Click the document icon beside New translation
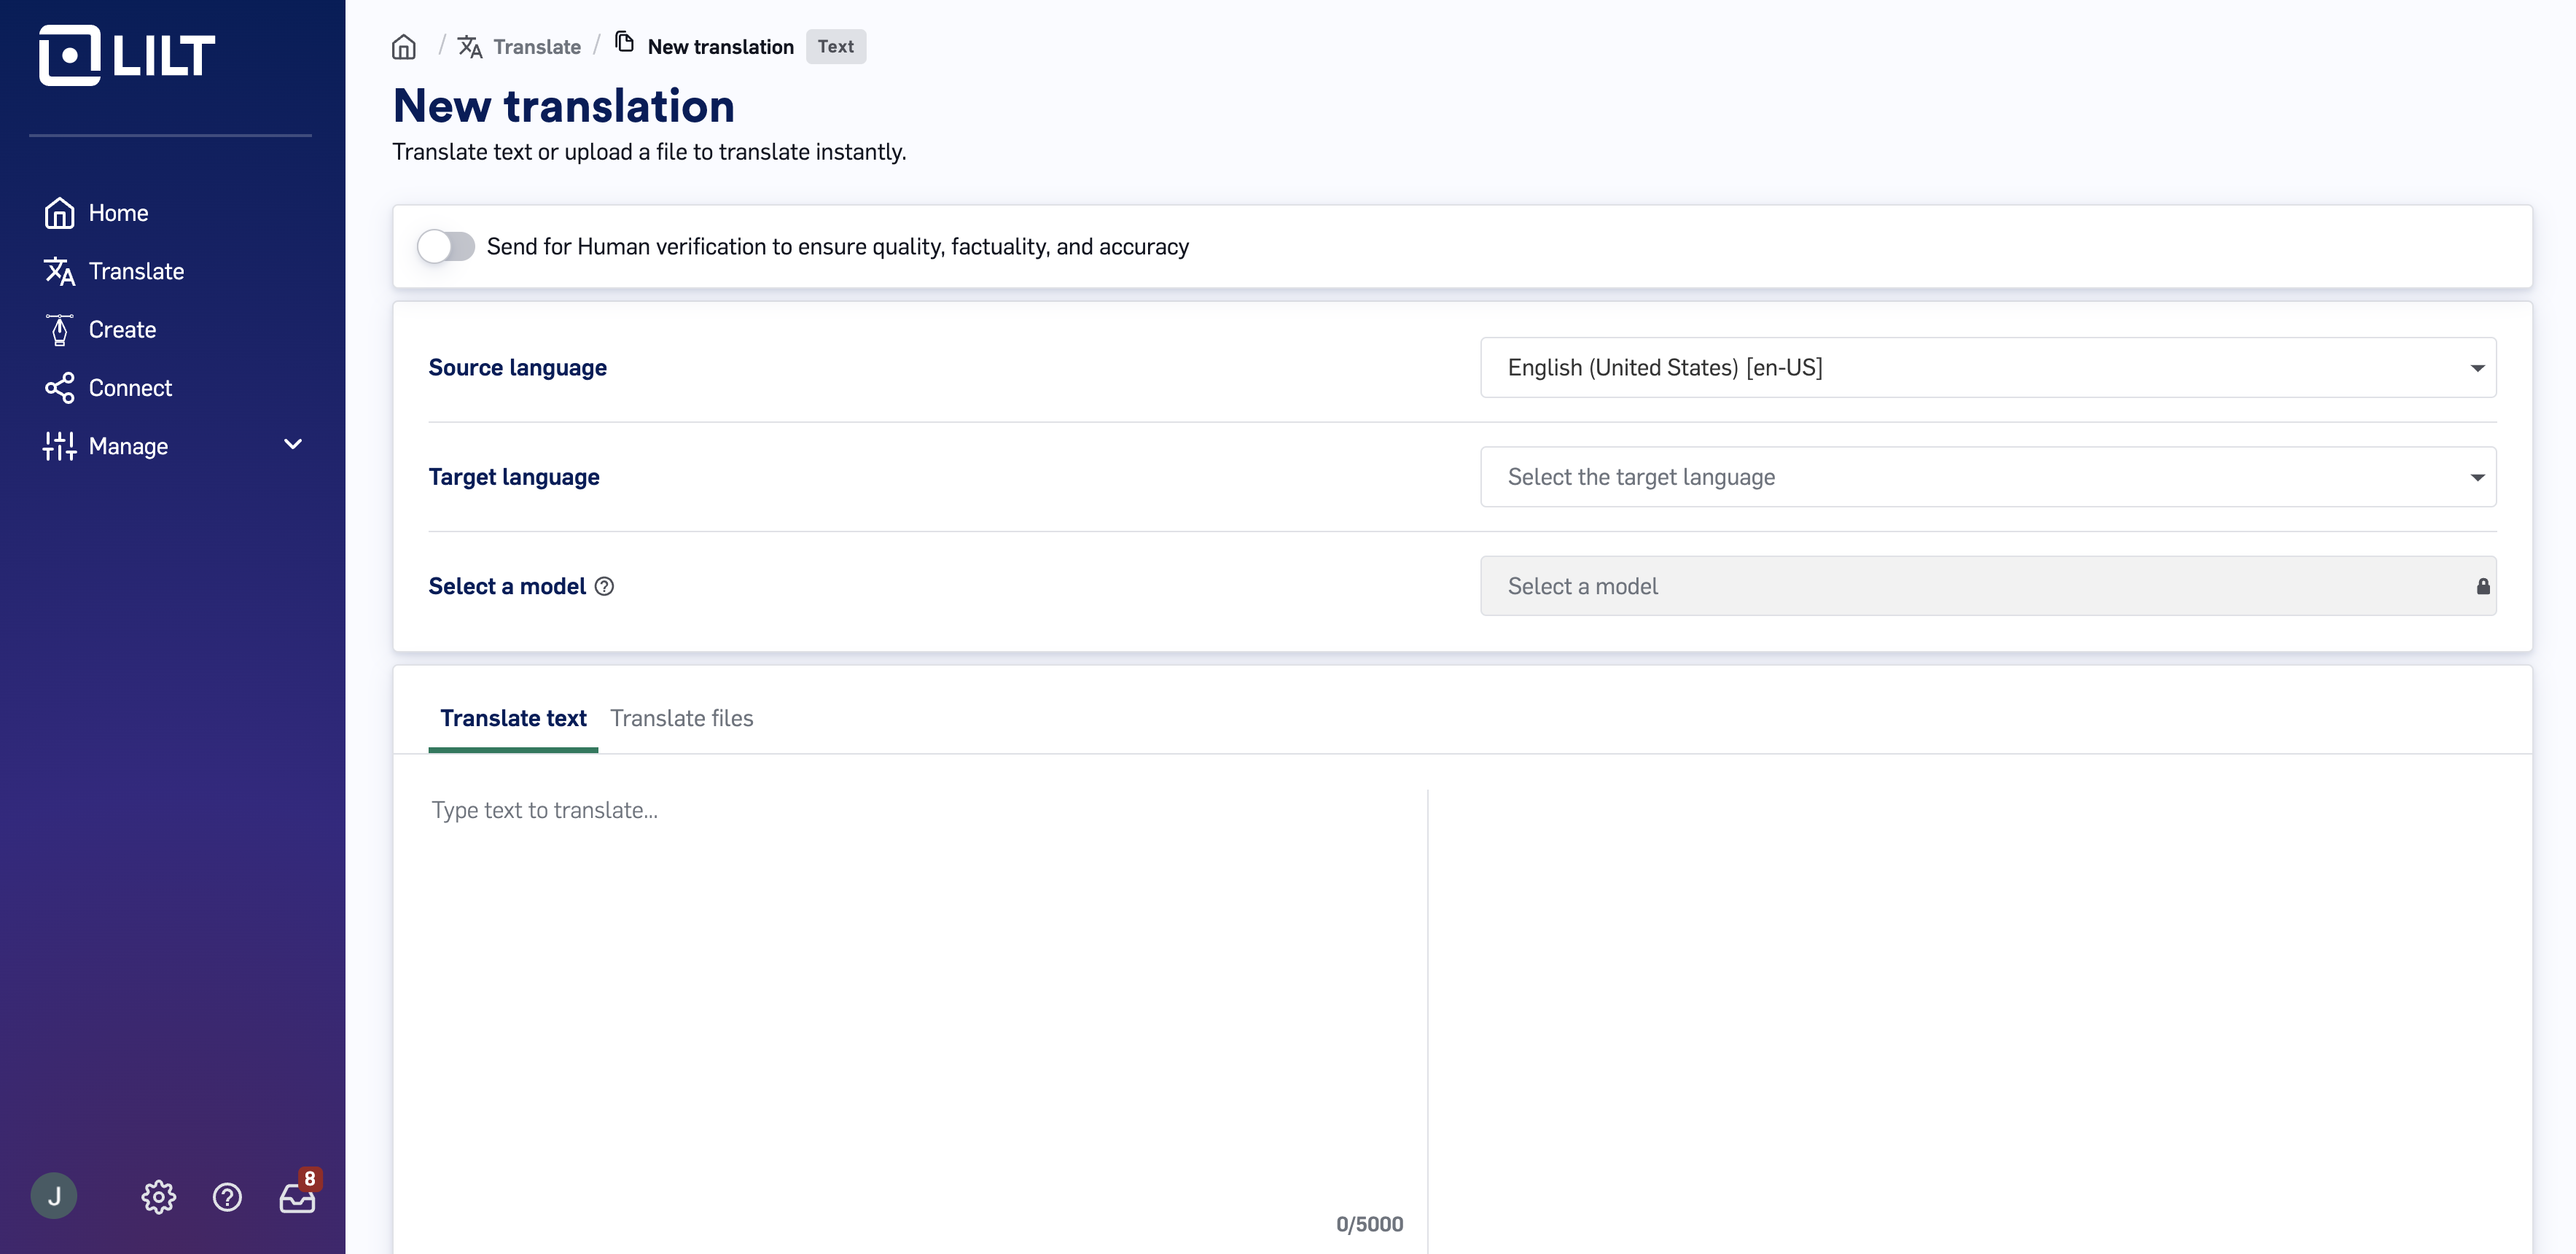This screenshot has width=2576, height=1254. pos(624,42)
